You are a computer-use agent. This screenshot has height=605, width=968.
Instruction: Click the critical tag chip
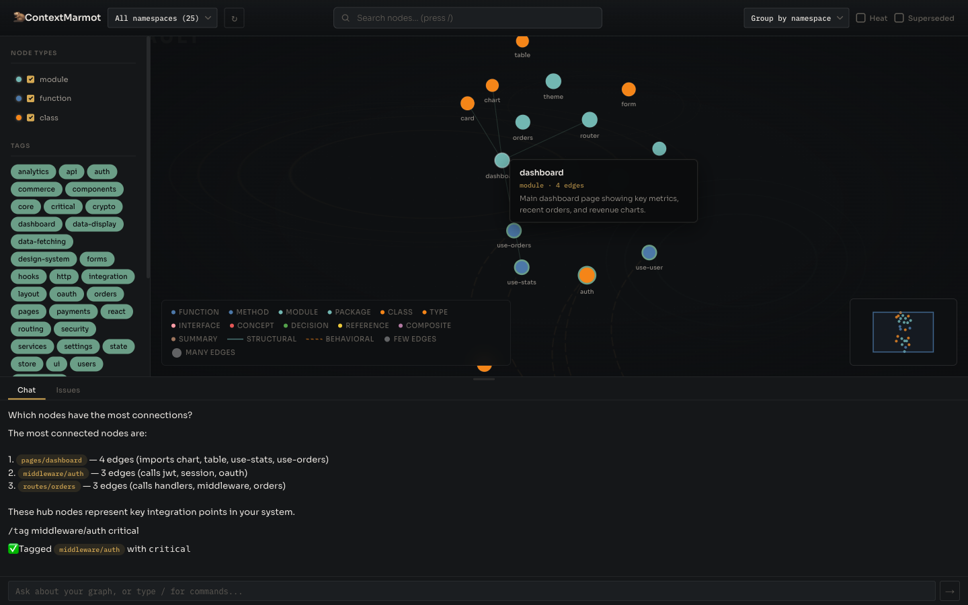[x=63, y=206]
